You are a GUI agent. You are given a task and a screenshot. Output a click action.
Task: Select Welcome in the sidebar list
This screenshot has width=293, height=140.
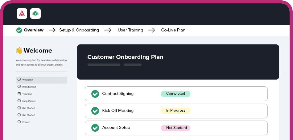tap(42, 80)
